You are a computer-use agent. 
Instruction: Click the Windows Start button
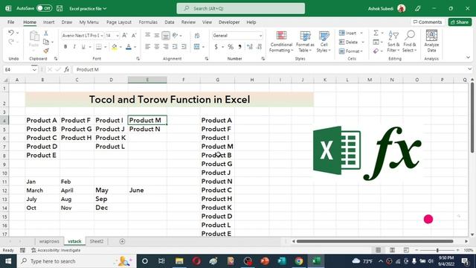coord(8,261)
